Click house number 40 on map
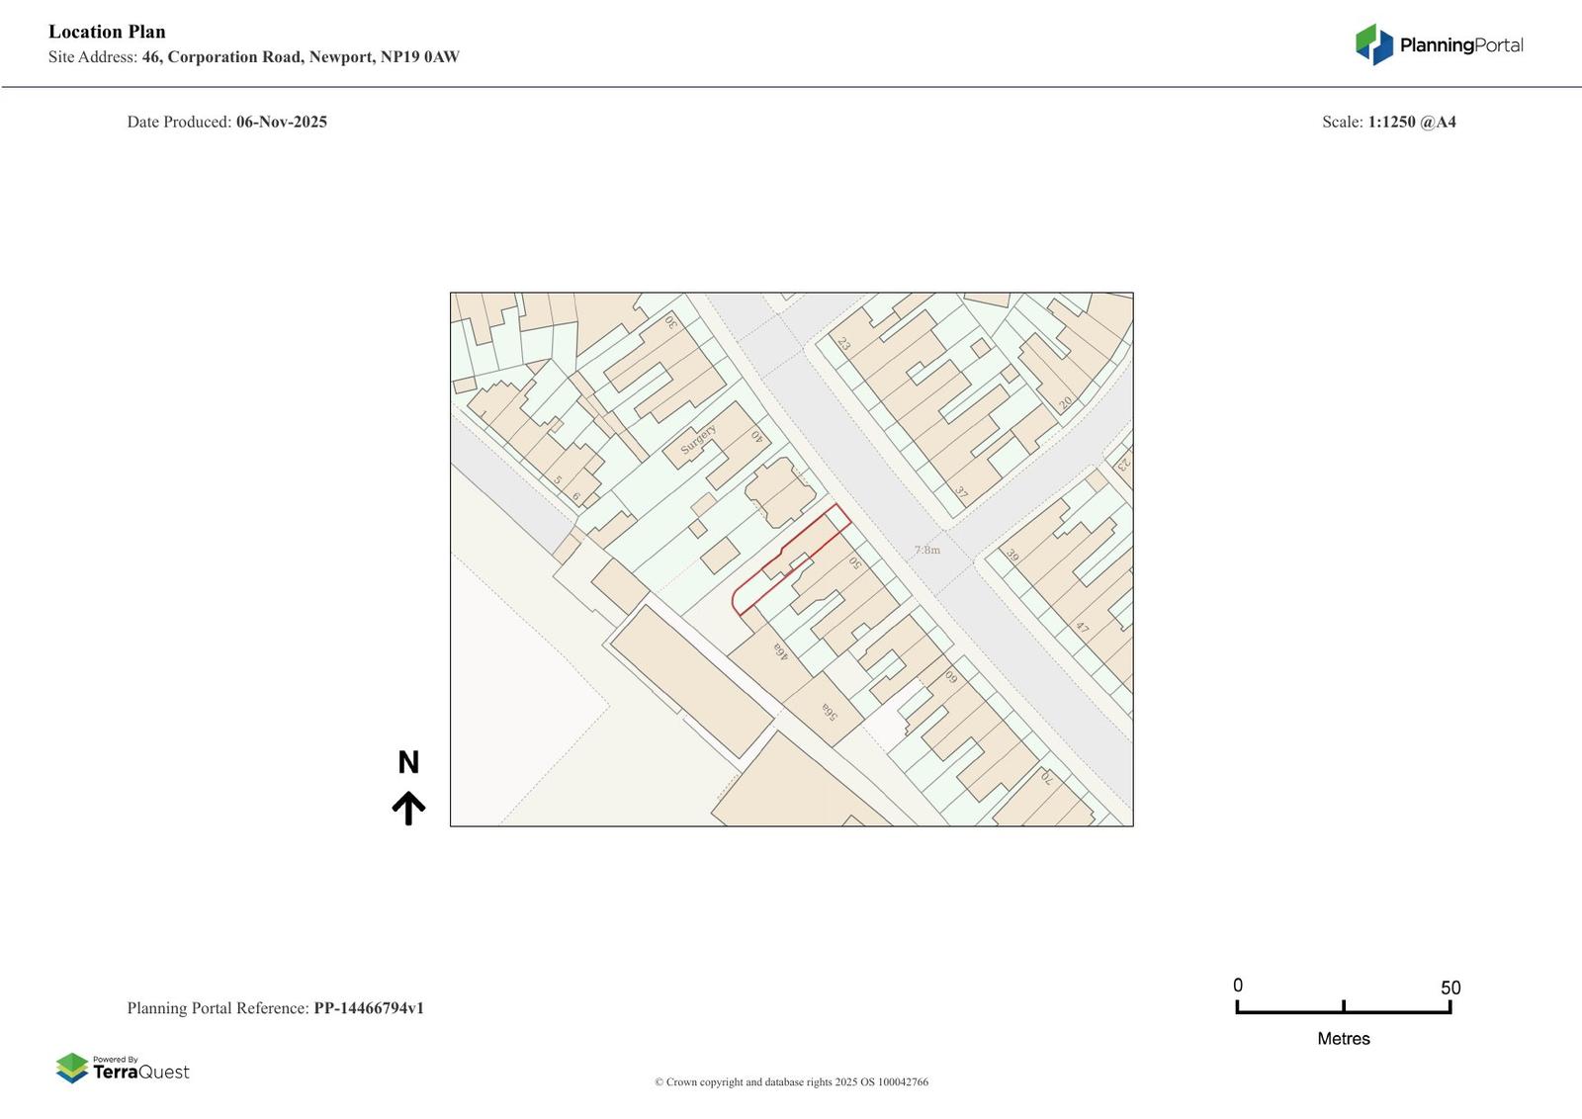1582x1119 pixels. coord(757,435)
